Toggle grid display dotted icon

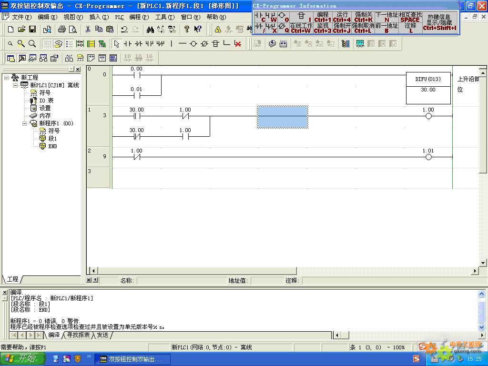click(47, 43)
